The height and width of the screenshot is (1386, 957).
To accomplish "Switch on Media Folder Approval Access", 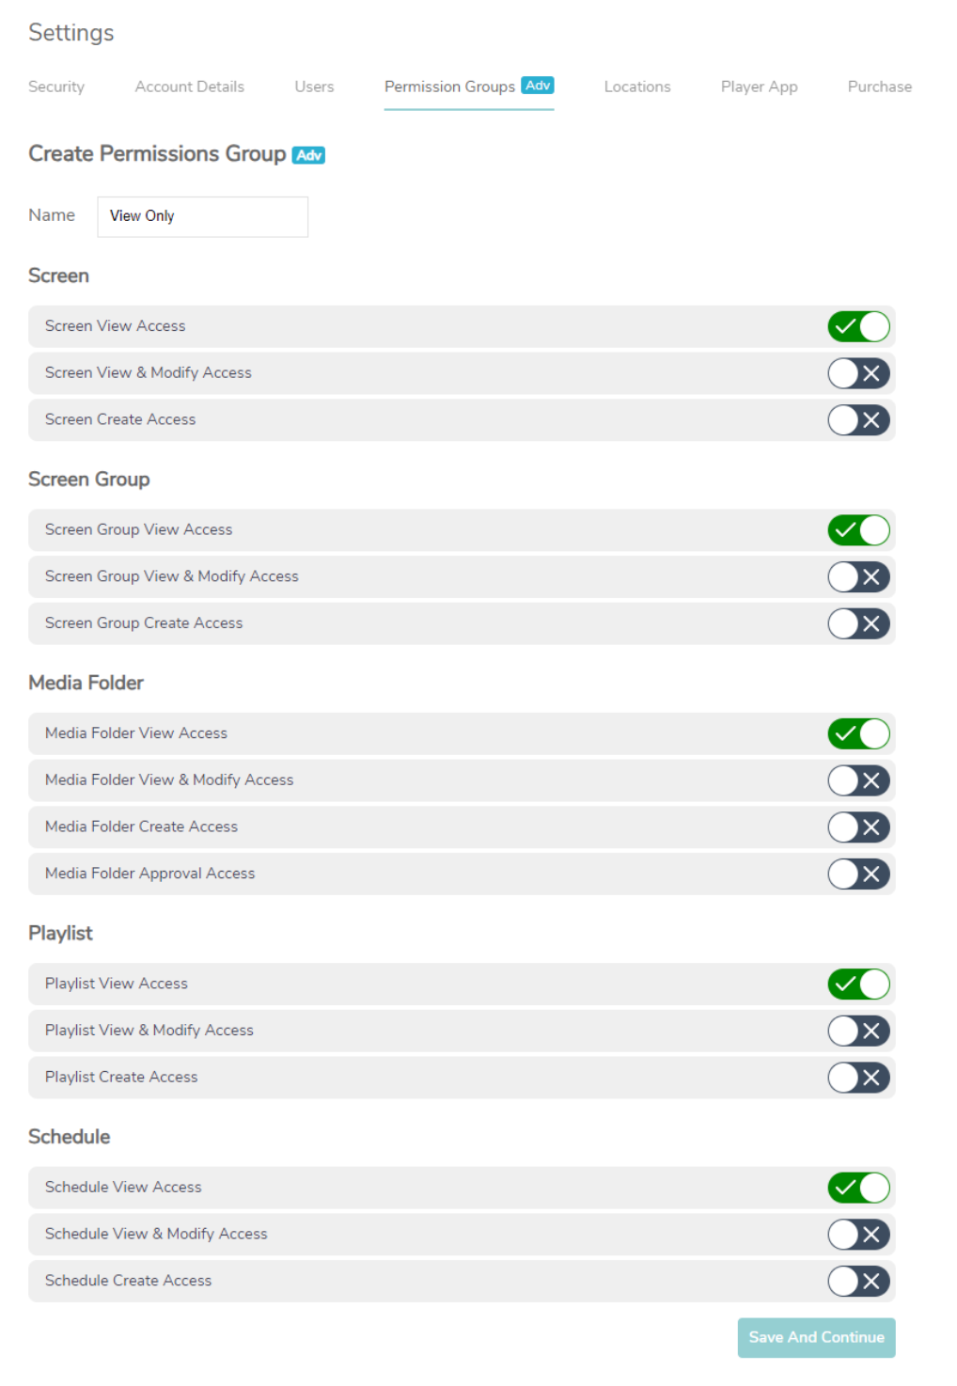I will [x=858, y=874].
